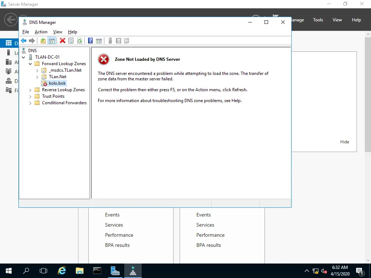This screenshot has height=278, width=371.
Task: Toggle Show/Hide Console Tree toolbar icon
Action: click(x=51, y=41)
